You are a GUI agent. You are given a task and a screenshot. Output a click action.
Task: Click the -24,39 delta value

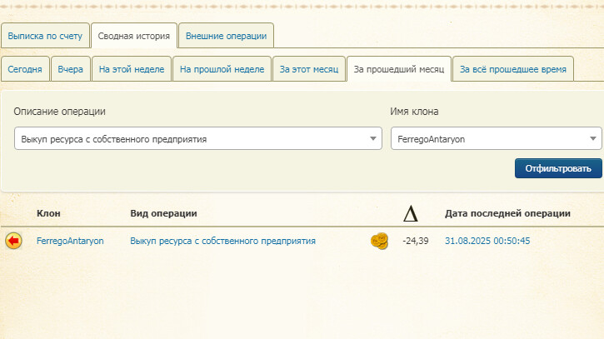coord(415,241)
